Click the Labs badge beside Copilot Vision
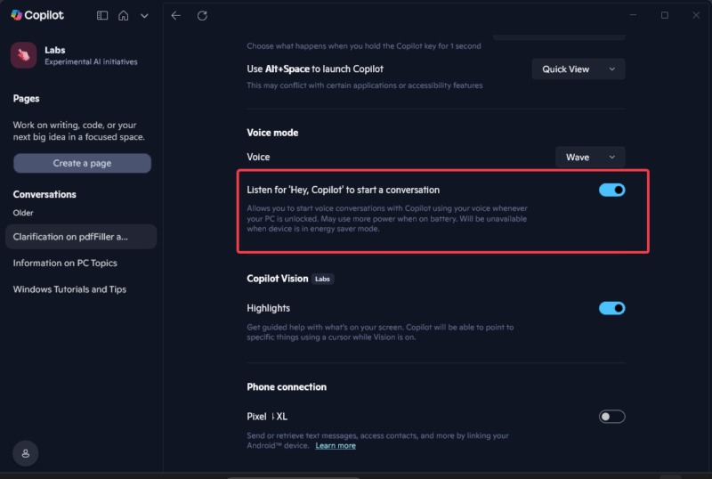This screenshot has width=712, height=479. click(322, 279)
